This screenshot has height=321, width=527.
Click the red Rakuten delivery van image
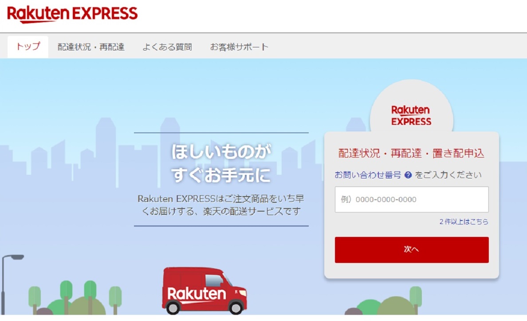point(205,290)
